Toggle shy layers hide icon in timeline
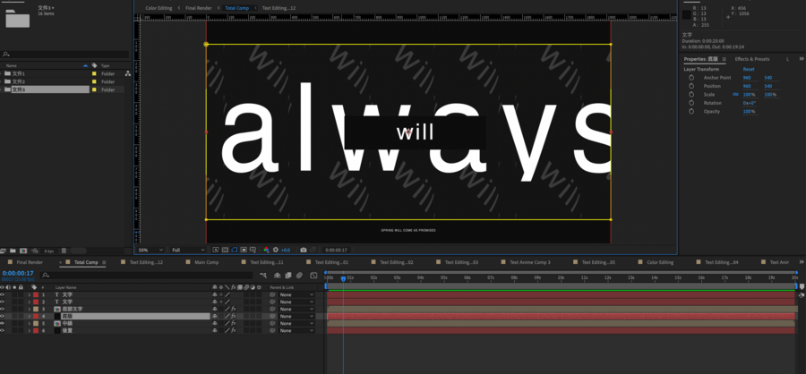This screenshot has height=374, width=806. coord(278,276)
